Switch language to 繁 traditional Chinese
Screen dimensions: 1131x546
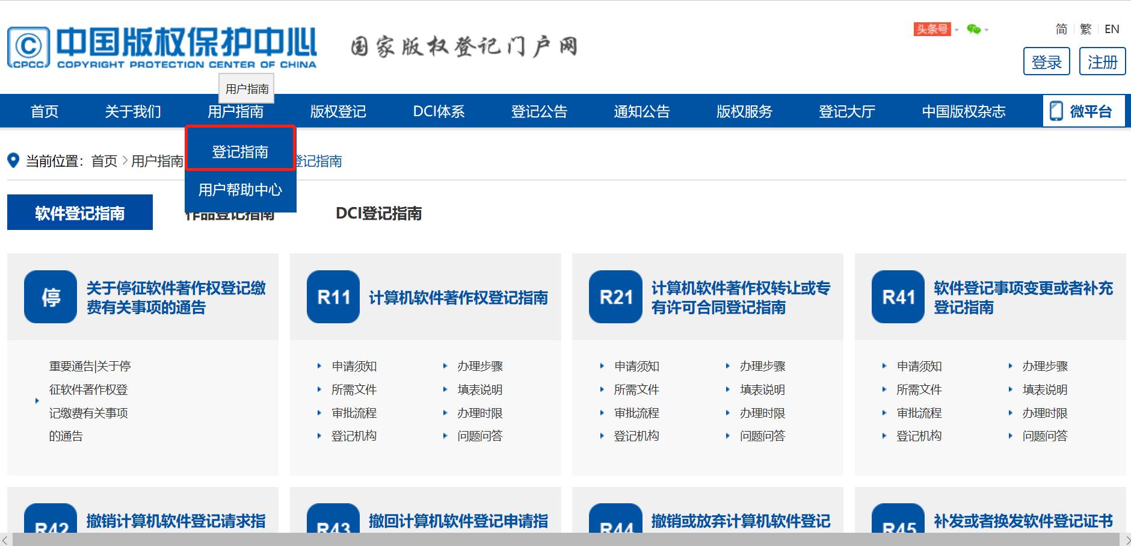coord(1086,29)
